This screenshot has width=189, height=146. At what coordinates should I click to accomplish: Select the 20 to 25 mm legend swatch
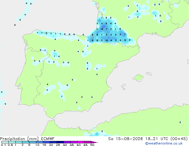[x=53, y=142]
